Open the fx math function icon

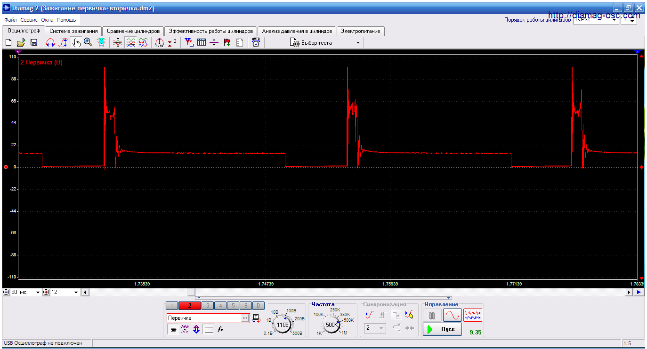[220, 330]
